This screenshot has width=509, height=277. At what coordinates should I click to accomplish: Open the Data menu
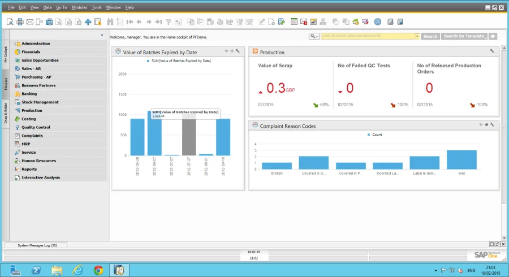[48, 7]
